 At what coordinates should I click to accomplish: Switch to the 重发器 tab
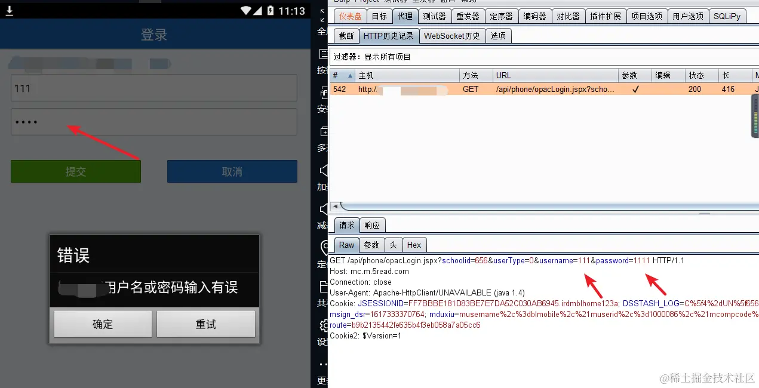coord(468,16)
